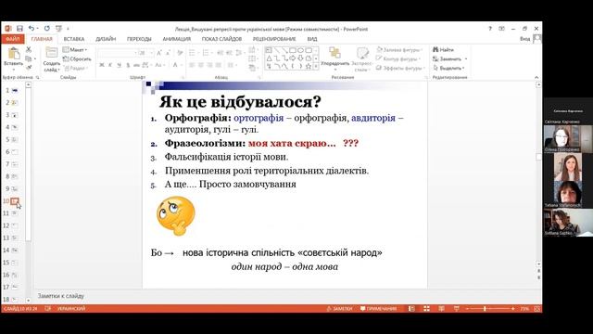Click the Сбросить reset button

(77, 58)
